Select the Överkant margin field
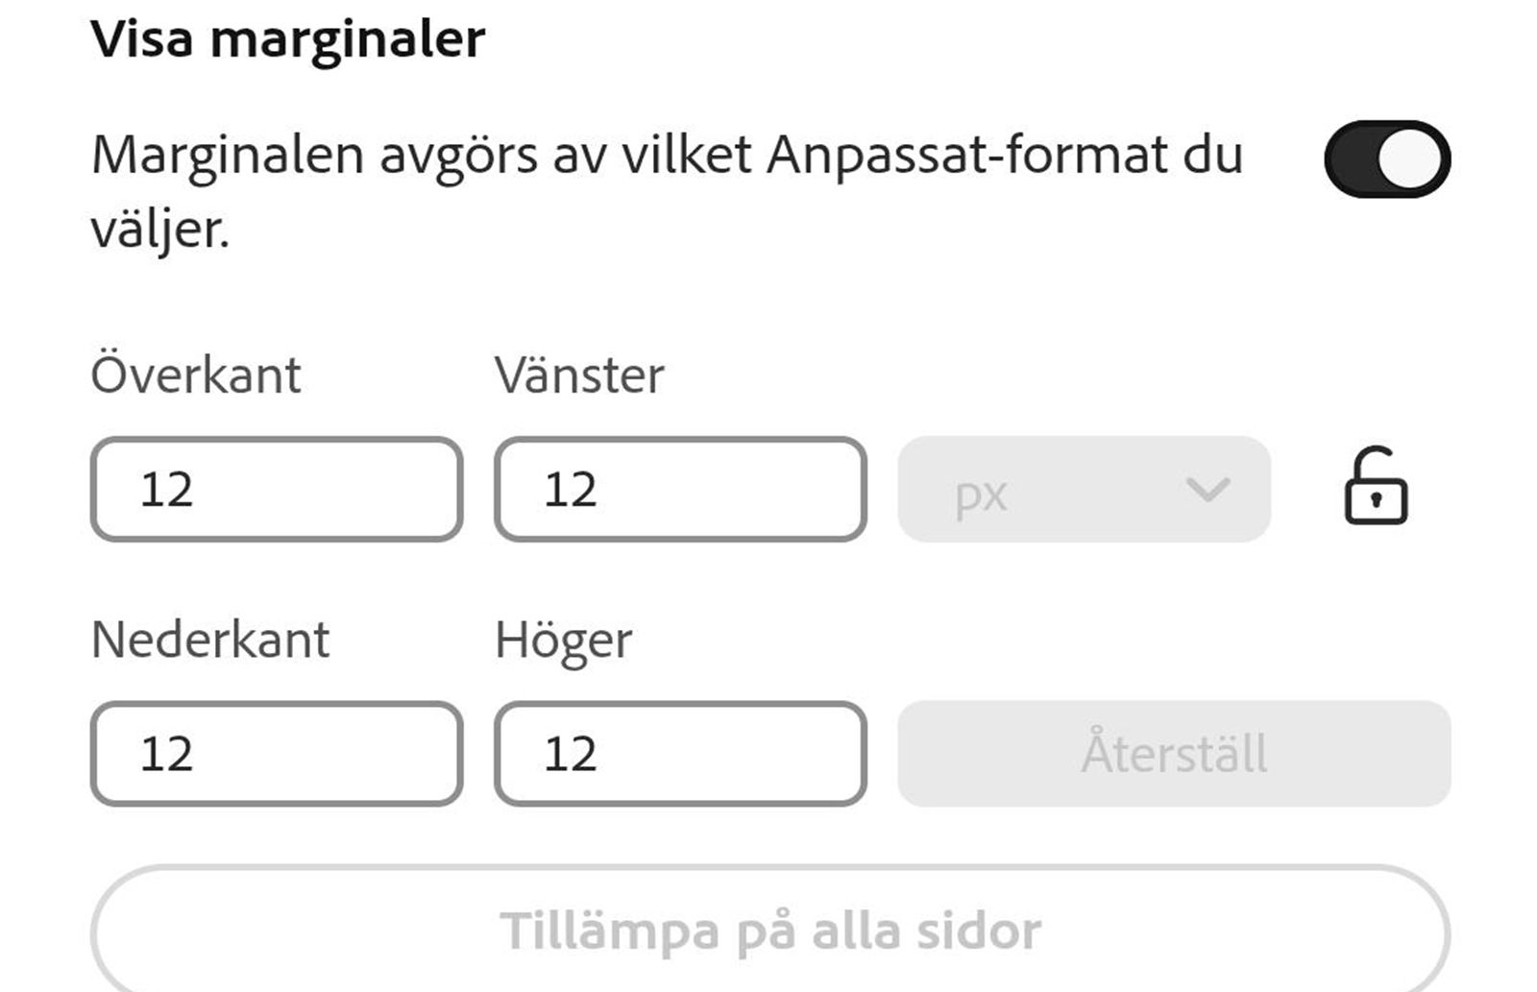 click(277, 492)
